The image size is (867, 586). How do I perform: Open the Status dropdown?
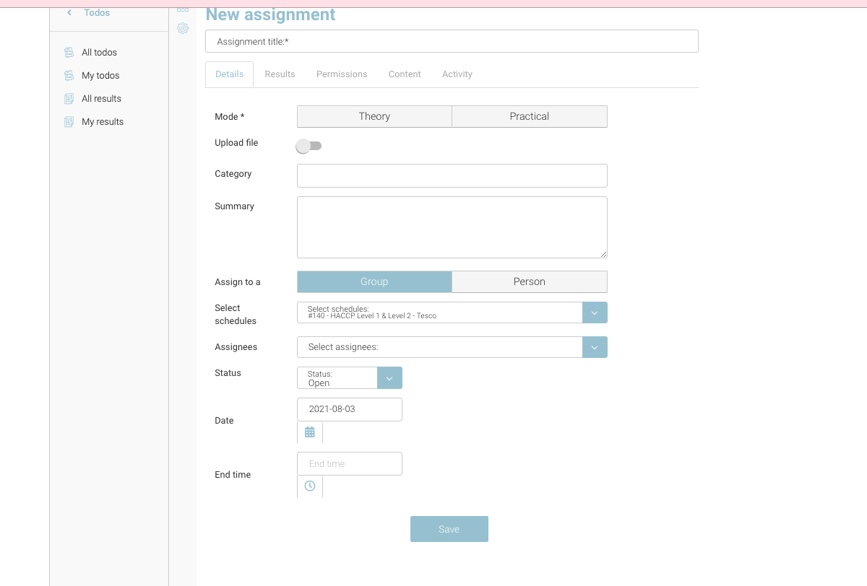point(389,378)
